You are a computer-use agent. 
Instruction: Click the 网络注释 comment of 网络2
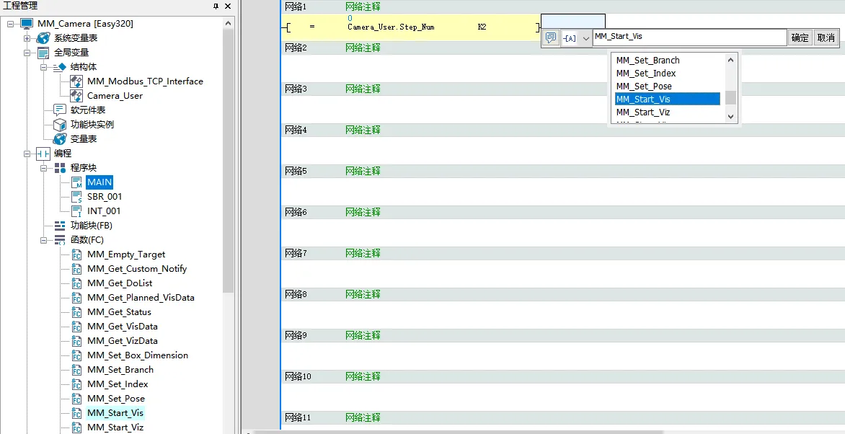(x=363, y=48)
